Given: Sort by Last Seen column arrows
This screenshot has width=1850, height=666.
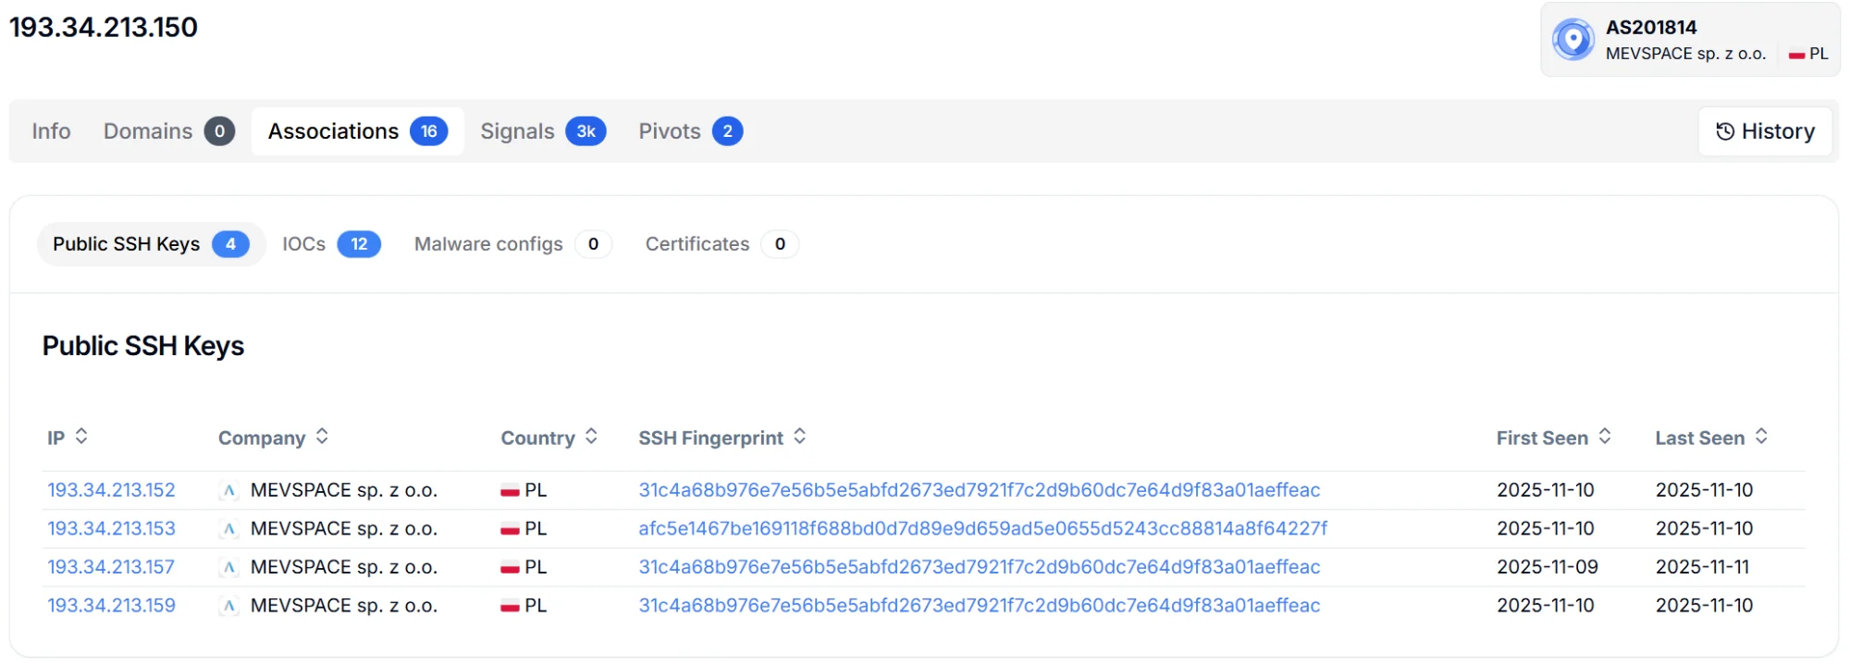Looking at the screenshot, I should point(1761,437).
